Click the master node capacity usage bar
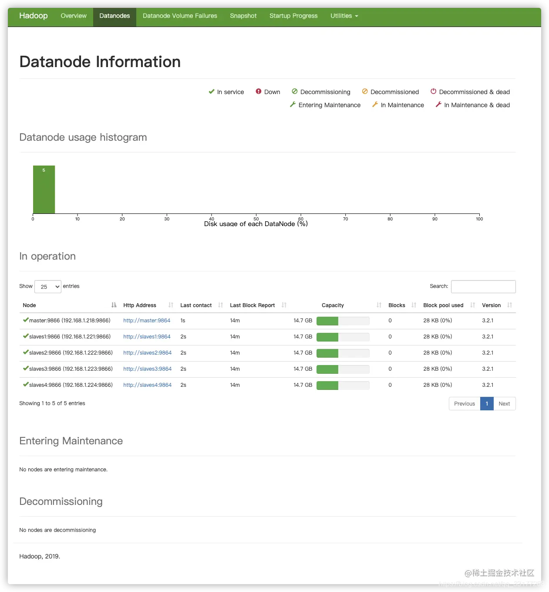The height and width of the screenshot is (592, 549). 343,321
